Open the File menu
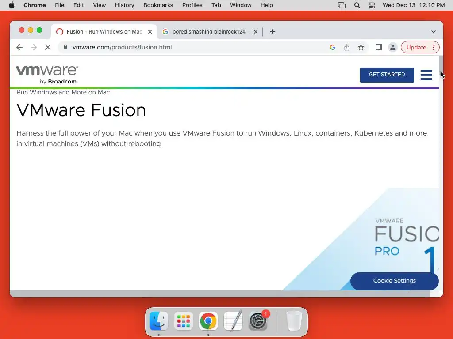This screenshot has height=339, width=453. (60, 5)
